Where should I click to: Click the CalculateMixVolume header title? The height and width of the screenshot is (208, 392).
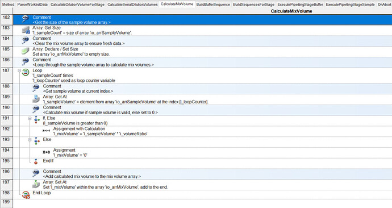[291, 11]
